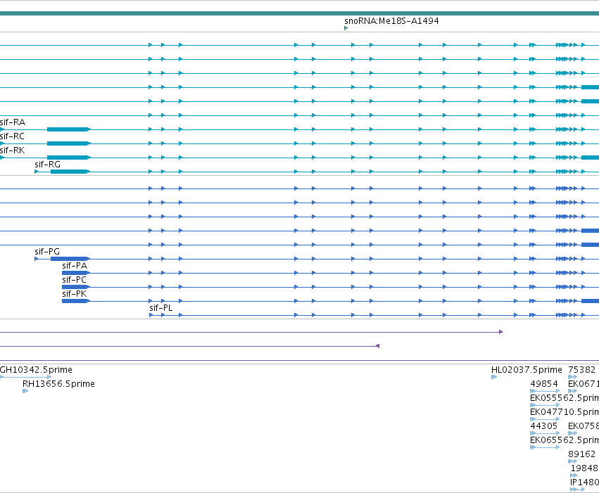599x493 pixels.
Task: Select the glyph beneath the 75382 label
Action: 573,377
